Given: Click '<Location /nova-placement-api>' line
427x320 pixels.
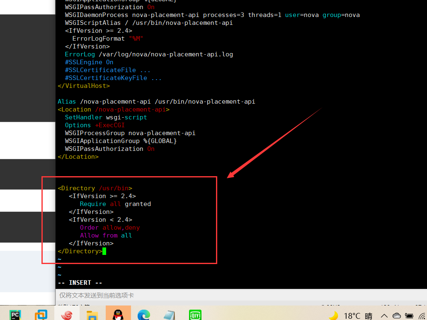Looking at the screenshot, I should (x=114, y=109).
